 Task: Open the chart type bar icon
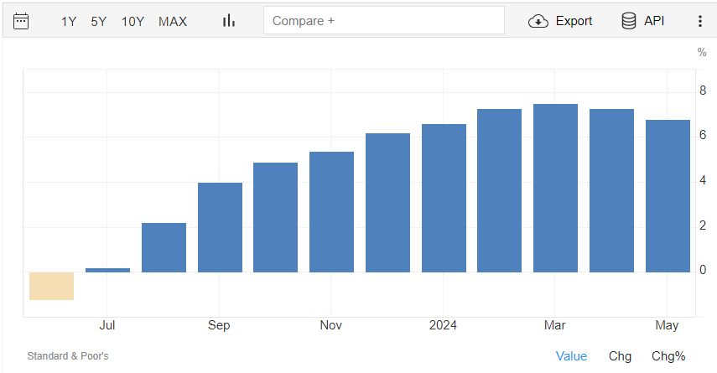pyautogui.click(x=229, y=21)
